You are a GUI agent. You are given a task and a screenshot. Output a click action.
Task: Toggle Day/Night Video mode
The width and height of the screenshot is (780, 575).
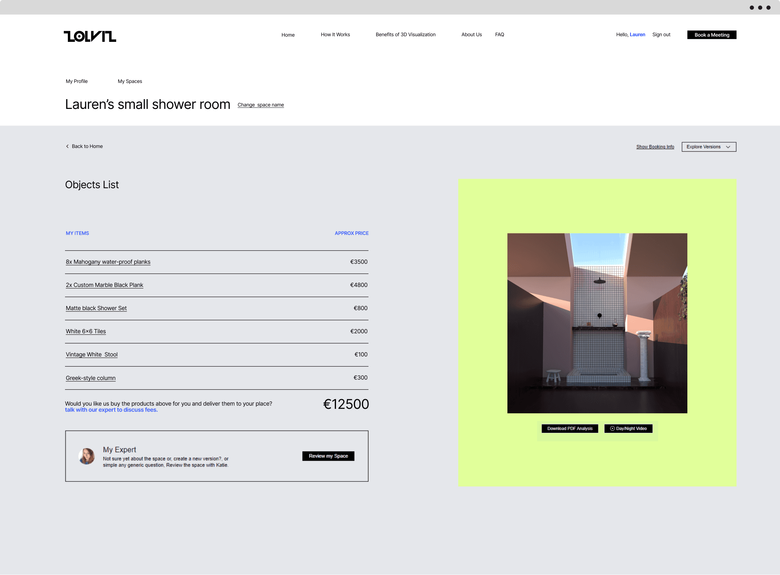pos(628,428)
